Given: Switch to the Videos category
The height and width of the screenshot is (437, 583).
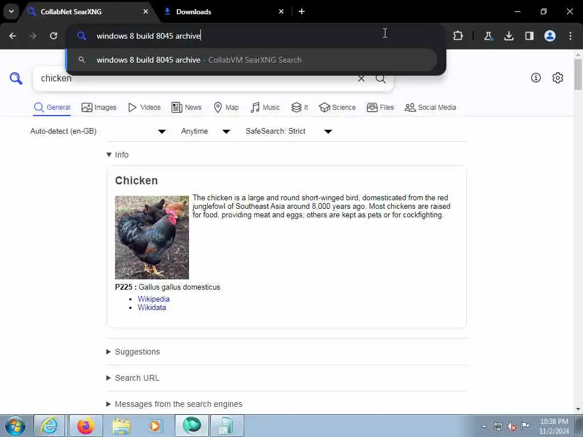Looking at the screenshot, I should 144,108.
